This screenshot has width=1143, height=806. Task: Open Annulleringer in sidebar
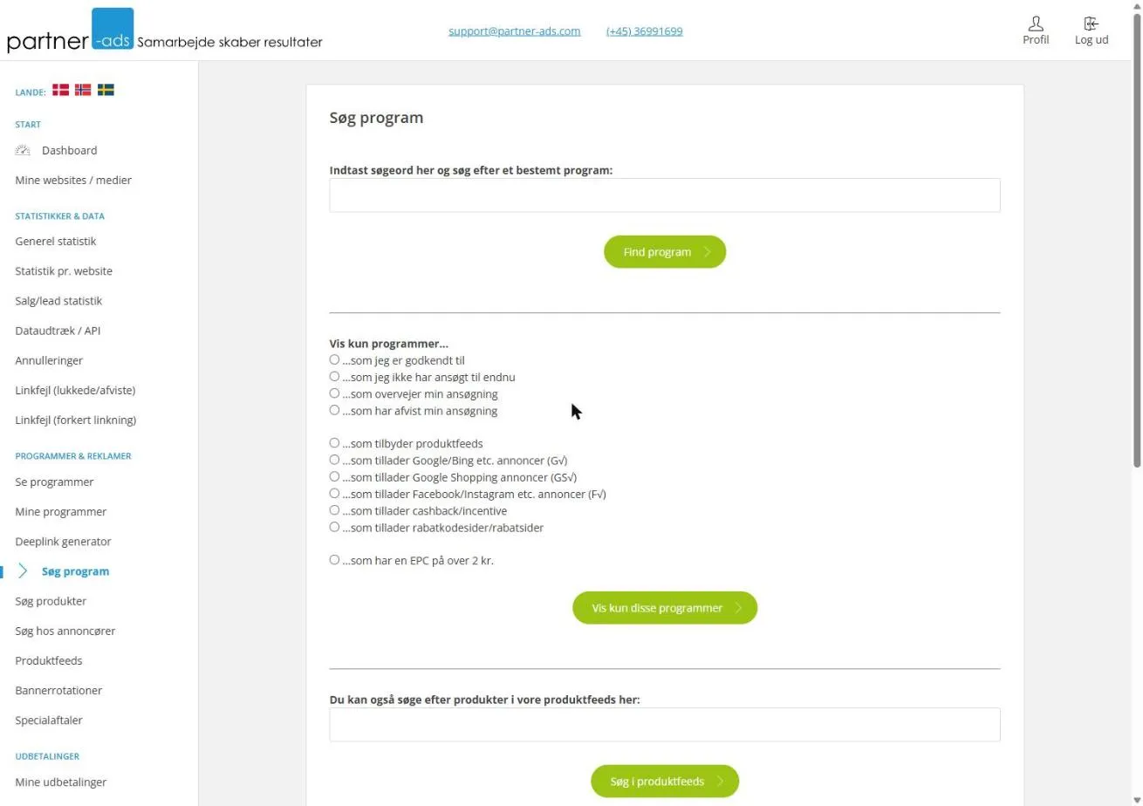point(49,360)
